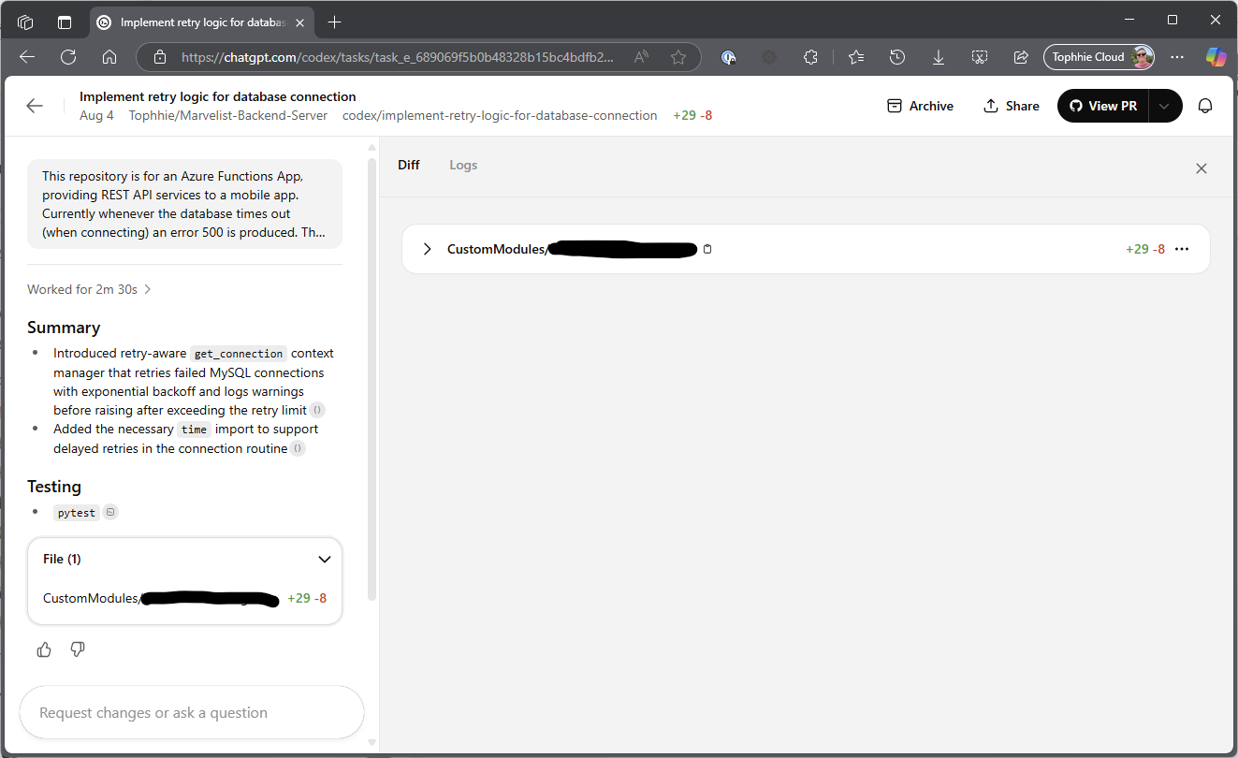Go back to the Codex task list
1238x758 pixels.
[x=35, y=106]
